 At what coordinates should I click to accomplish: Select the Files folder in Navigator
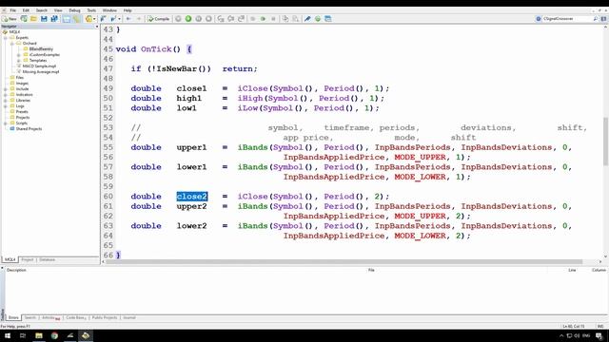click(x=19, y=78)
